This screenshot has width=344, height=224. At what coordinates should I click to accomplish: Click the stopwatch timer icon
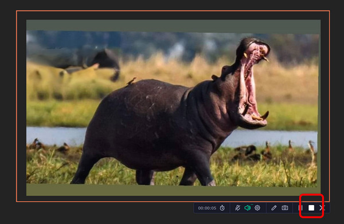(222, 208)
